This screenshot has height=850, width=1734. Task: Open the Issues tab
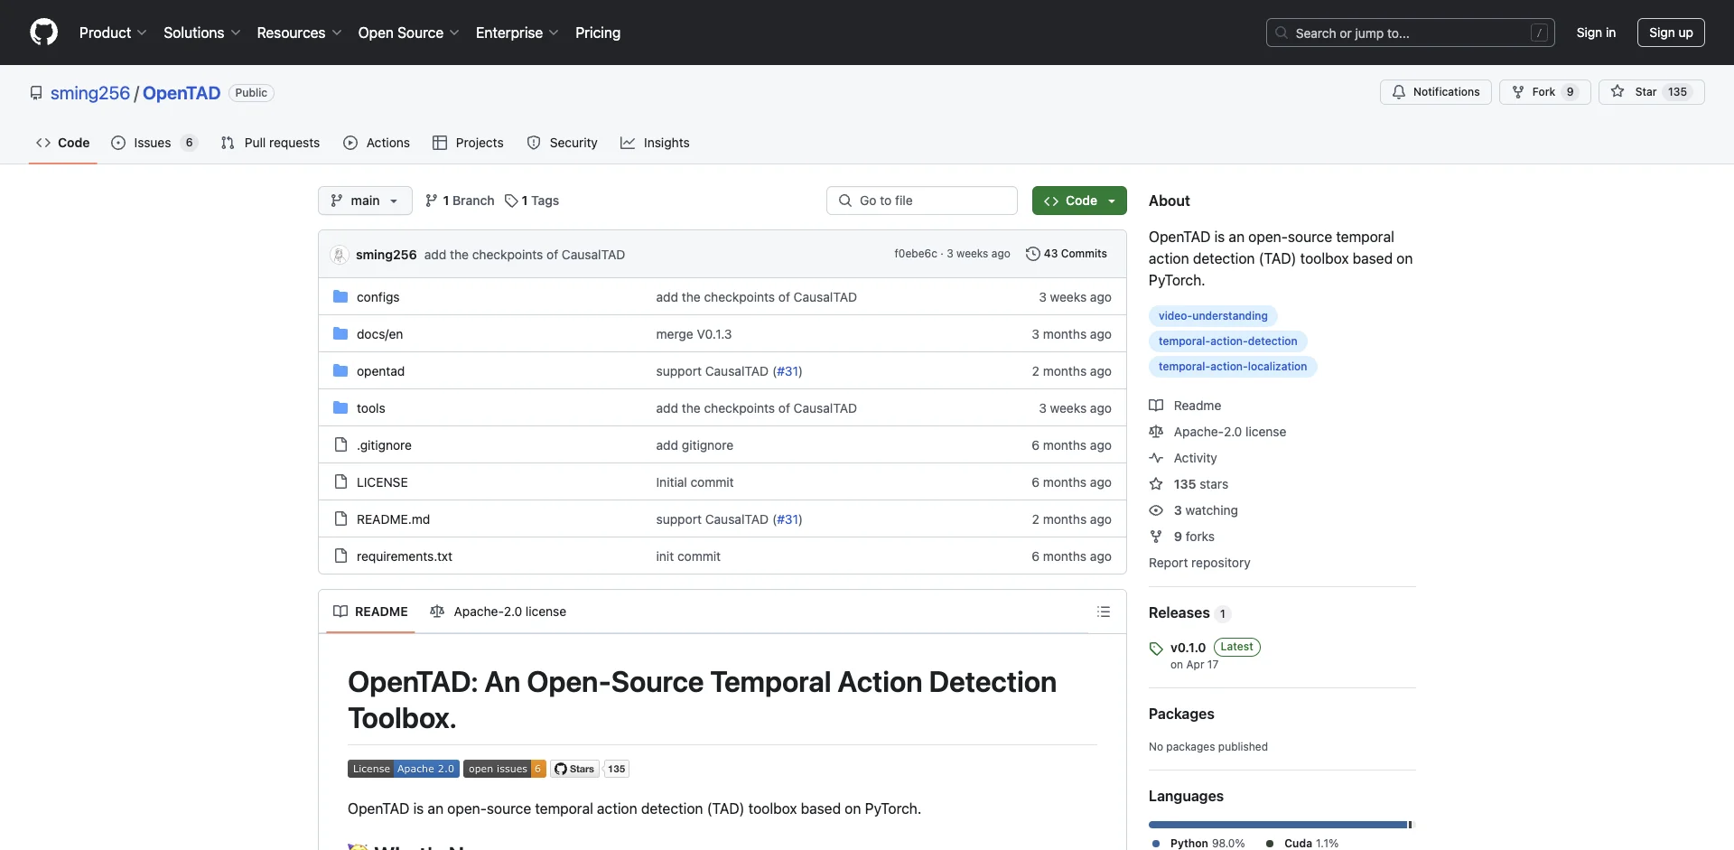[x=154, y=143]
